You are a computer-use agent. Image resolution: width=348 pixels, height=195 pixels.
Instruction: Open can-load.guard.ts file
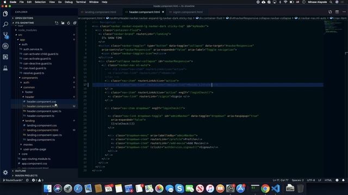[x=35, y=68]
